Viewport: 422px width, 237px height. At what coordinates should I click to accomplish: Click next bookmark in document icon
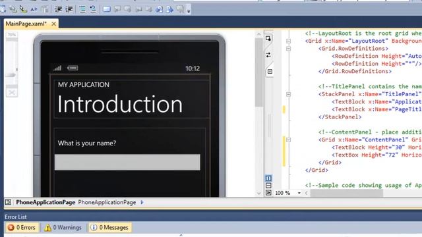169,9
